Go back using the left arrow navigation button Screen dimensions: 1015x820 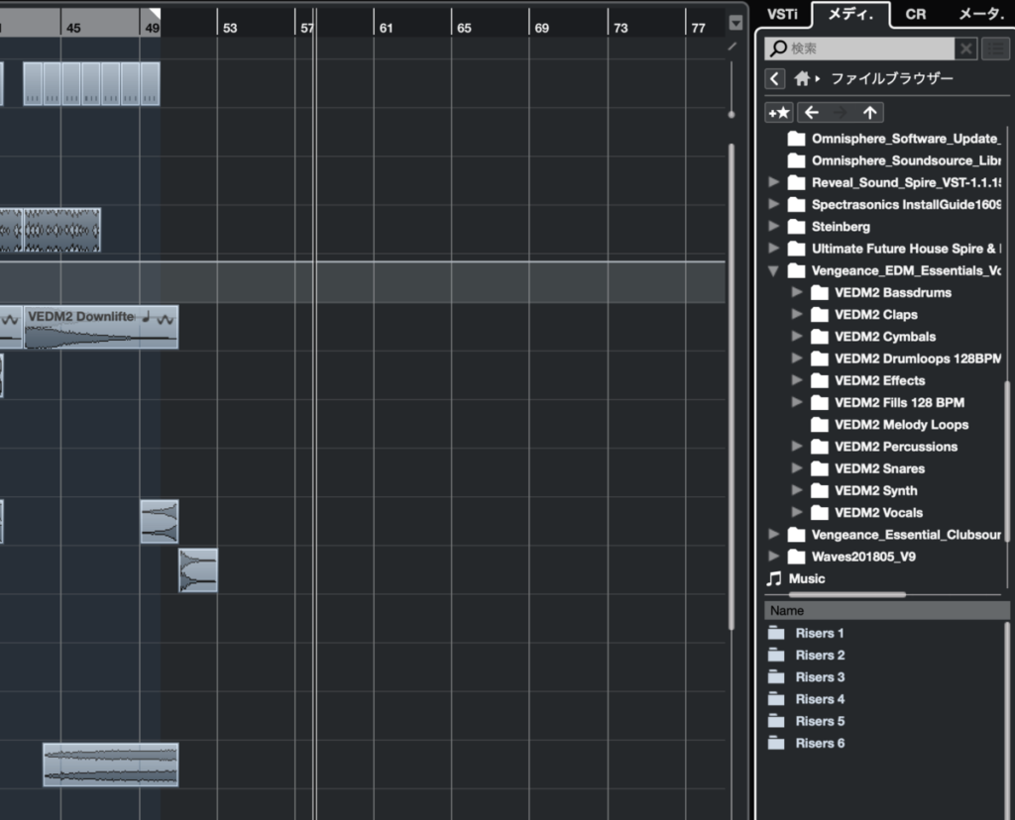click(x=812, y=113)
